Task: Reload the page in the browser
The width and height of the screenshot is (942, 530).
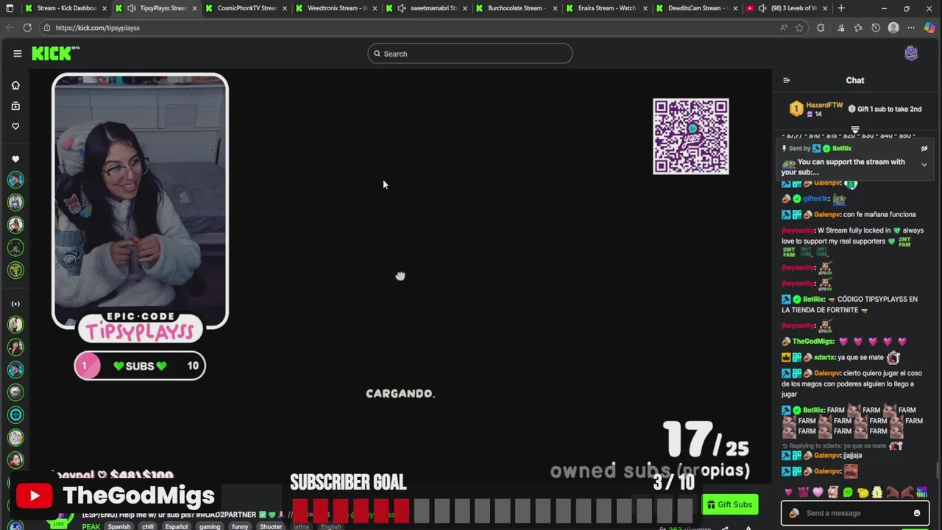Action: coord(27,28)
